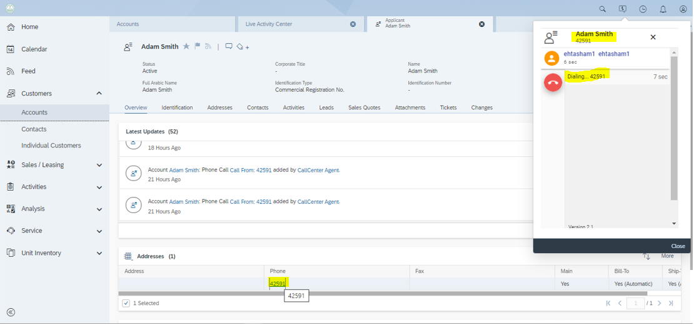
Task: Close the Live Activity Center tab
Action: click(x=353, y=24)
